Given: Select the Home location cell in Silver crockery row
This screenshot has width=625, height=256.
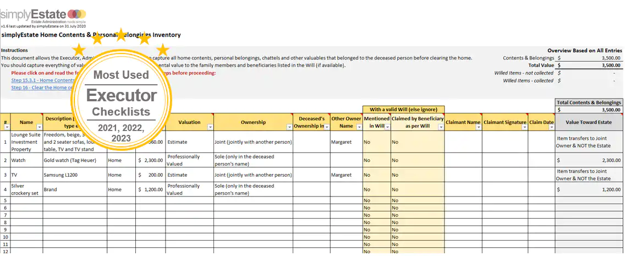Looking at the screenshot, I should (x=122, y=189).
